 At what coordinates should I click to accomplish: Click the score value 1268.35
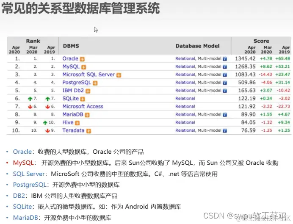245,67
